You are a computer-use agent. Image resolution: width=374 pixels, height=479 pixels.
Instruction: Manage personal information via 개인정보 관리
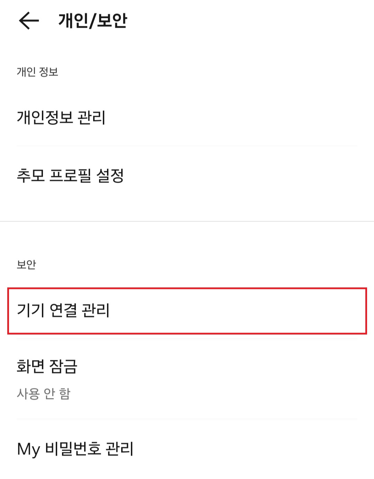click(x=62, y=118)
